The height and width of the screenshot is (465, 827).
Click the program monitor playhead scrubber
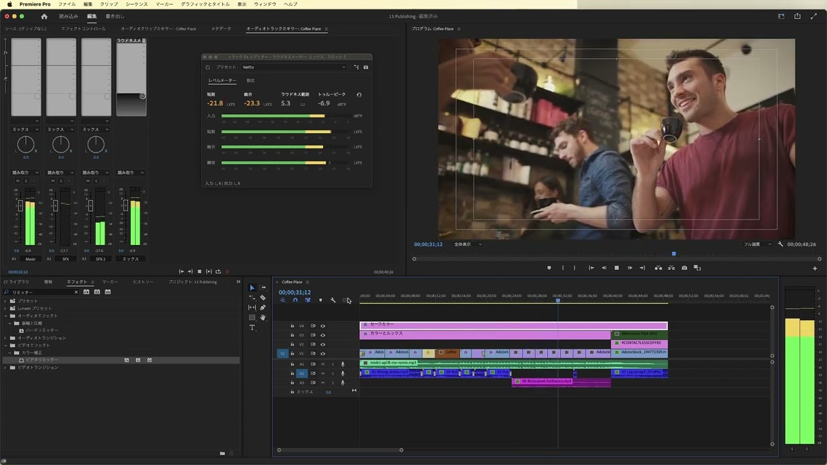point(674,254)
